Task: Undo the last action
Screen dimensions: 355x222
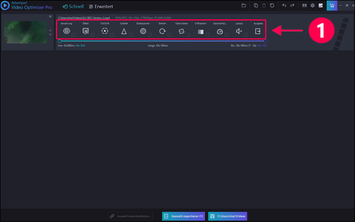Action: (x=284, y=6)
